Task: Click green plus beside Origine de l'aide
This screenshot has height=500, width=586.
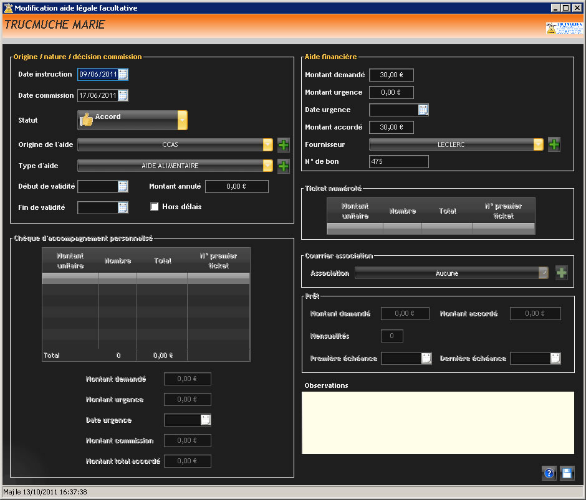Action: (284, 145)
